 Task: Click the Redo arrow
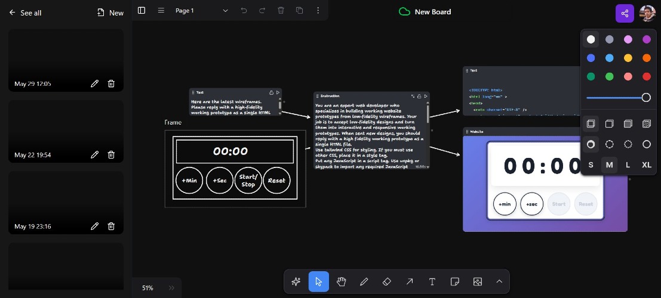tap(262, 11)
